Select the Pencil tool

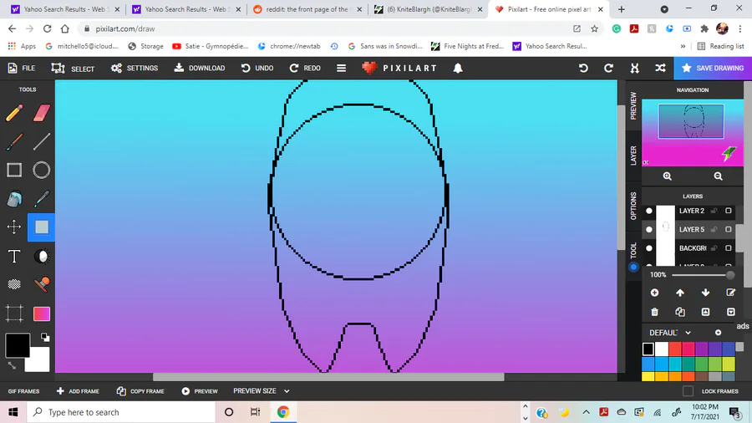tap(14, 113)
